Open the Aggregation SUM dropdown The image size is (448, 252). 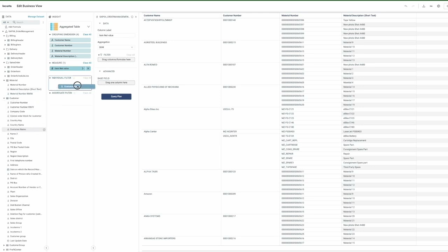(116, 47)
